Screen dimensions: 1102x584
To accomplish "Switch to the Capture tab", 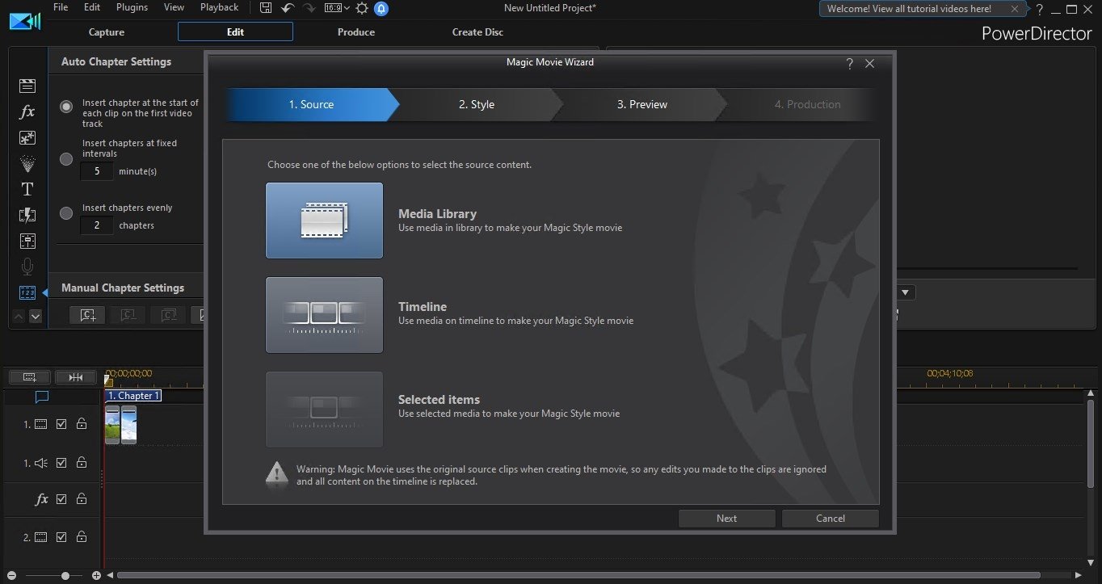I will (x=107, y=32).
